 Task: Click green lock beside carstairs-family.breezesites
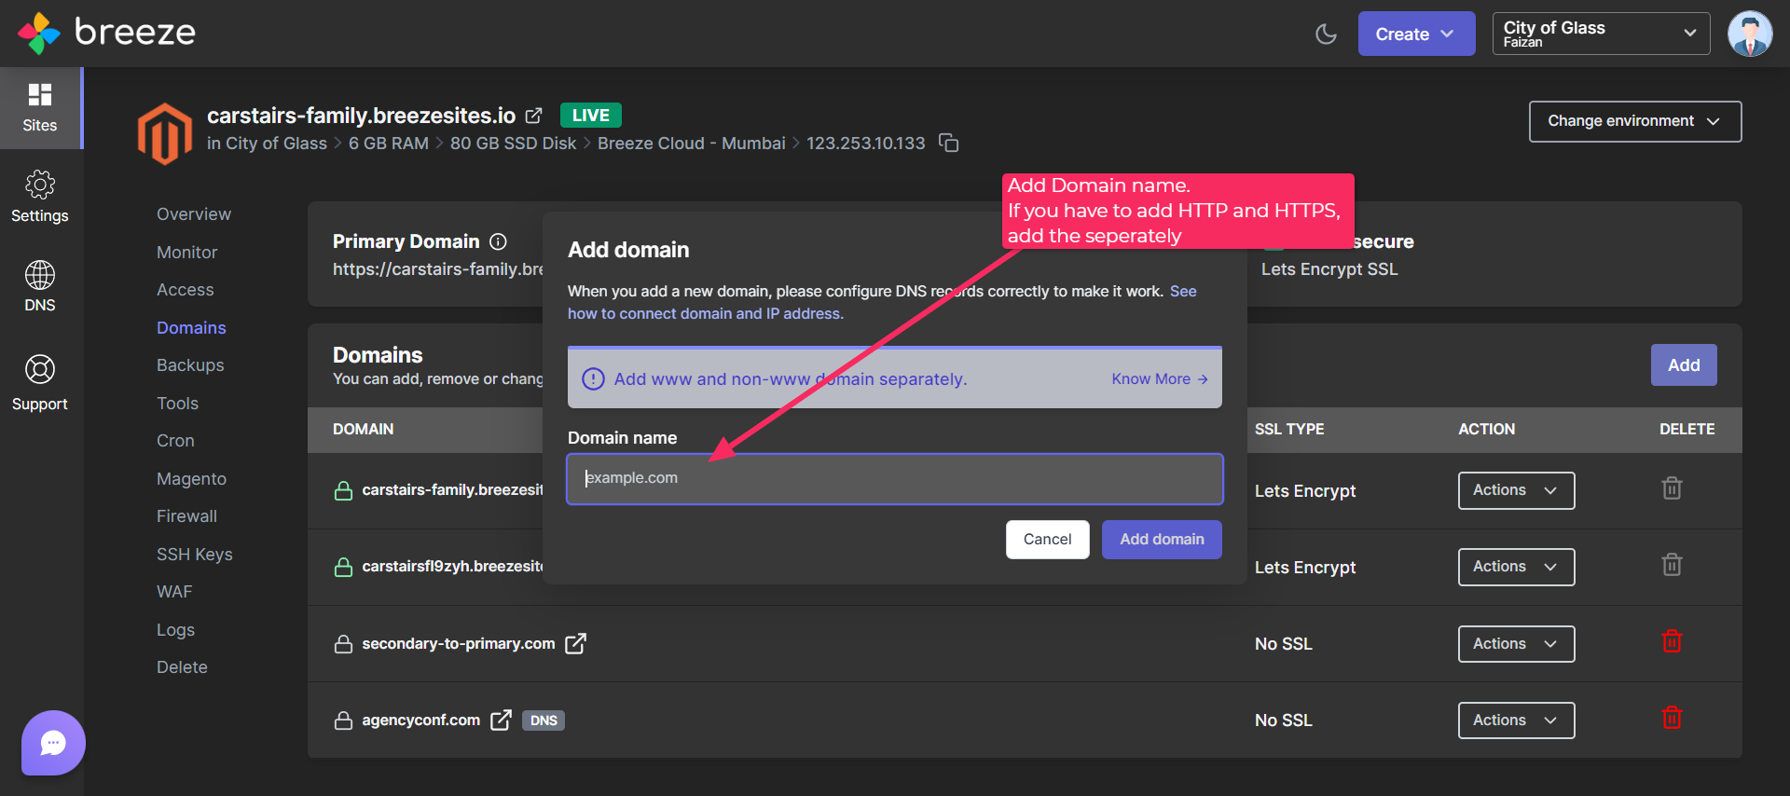coord(343,490)
